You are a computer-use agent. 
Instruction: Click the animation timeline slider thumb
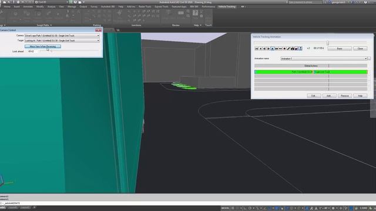[328, 43]
